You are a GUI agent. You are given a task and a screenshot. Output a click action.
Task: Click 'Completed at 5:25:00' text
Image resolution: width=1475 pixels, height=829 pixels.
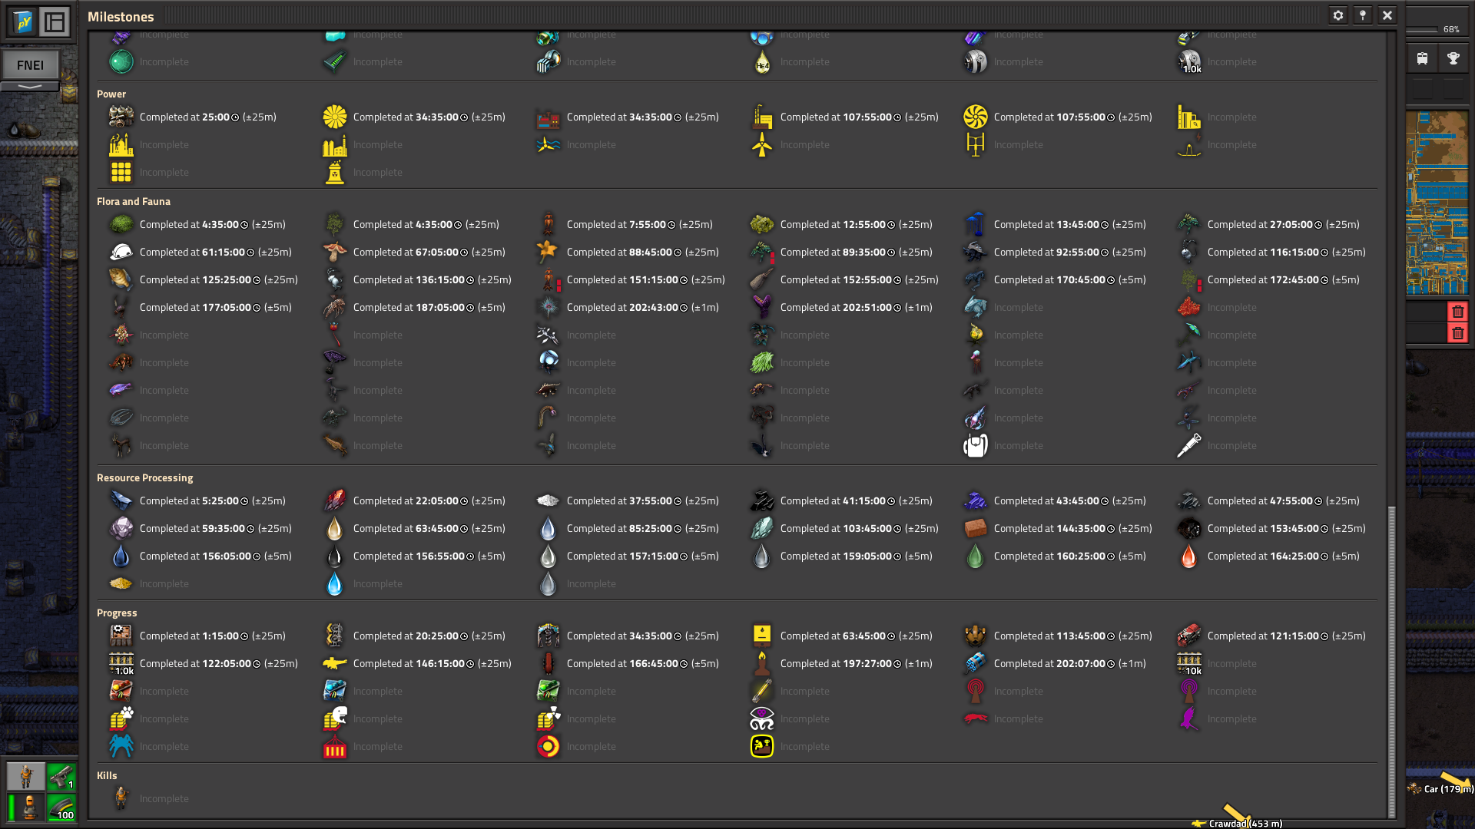[x=189, y=500]
